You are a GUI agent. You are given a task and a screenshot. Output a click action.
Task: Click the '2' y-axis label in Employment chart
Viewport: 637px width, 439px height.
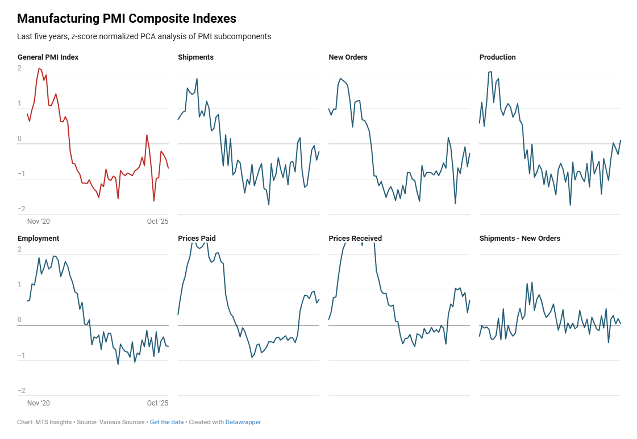point(20,249)
